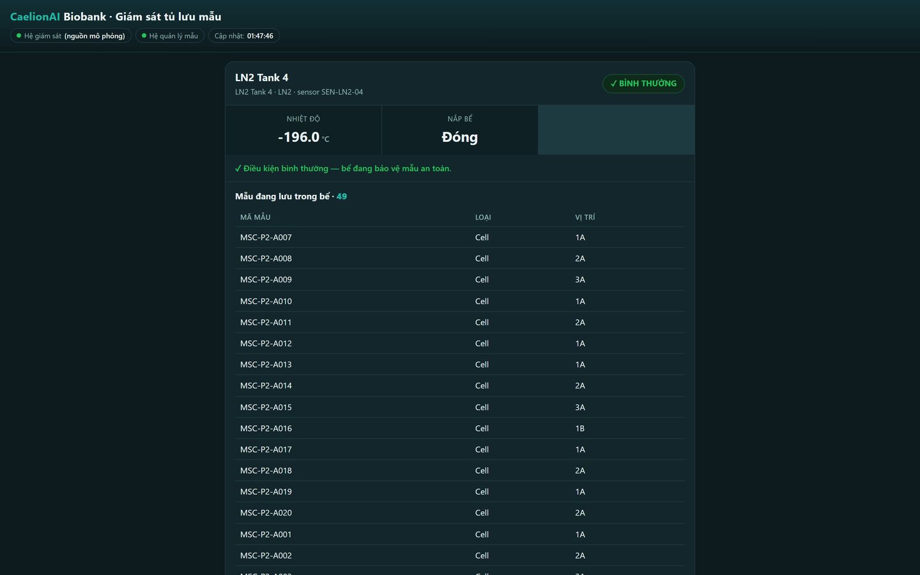Image resolution: width=920 pixels, height=575 pixels.
Task: Click the green dot on Hệ quản lý mẫu pill
Action: click(144, 36)
